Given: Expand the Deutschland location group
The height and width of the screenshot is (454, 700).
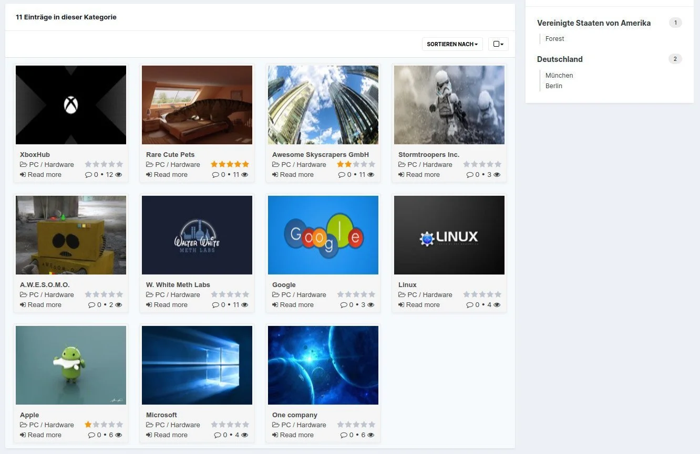Looking at the screenshot, I should [560, 59].
